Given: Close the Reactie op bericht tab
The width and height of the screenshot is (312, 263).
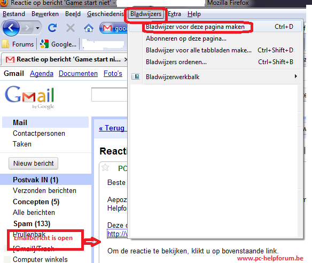Looking at the screenshot, I should [126, 59].
